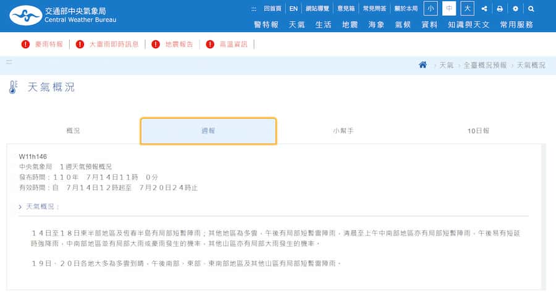Image resolution: width=556 pixels, height=301 pixels.
Task: Open the settings gear icon
Action: [x=515, y=9]
